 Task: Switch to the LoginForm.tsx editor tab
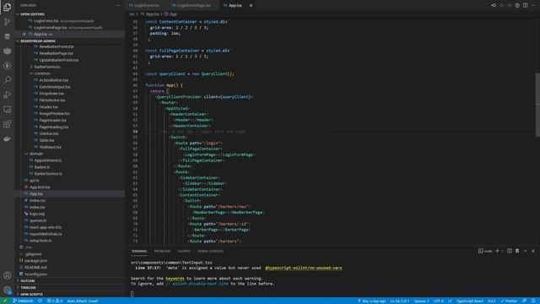(x=146, y=6)
